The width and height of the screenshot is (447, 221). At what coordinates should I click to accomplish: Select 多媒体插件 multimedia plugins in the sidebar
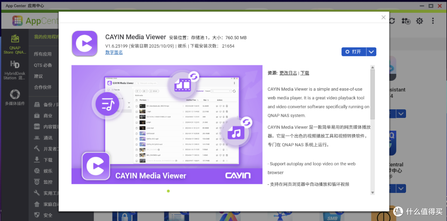click(15, 98)
